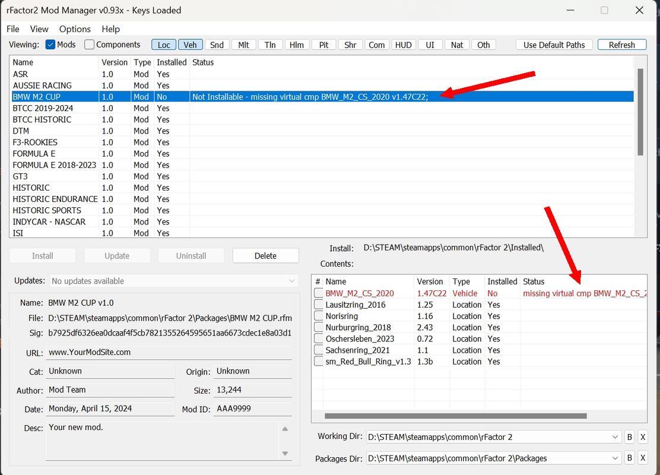Select the HISTORIC ENDURANCE mod row
Image resolution: width=660 pixels, height=475 pixels.
tap(322, 199)
